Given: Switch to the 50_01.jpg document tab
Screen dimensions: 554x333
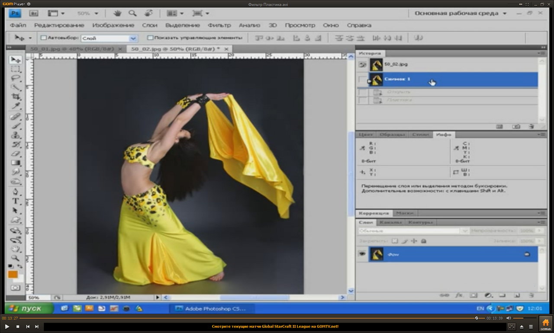Looking at the screenshot, I should tap(72, 49).
